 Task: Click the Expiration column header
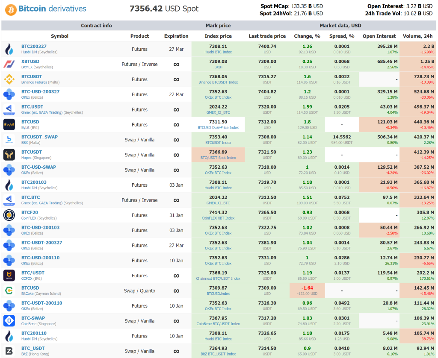point(176,36)
